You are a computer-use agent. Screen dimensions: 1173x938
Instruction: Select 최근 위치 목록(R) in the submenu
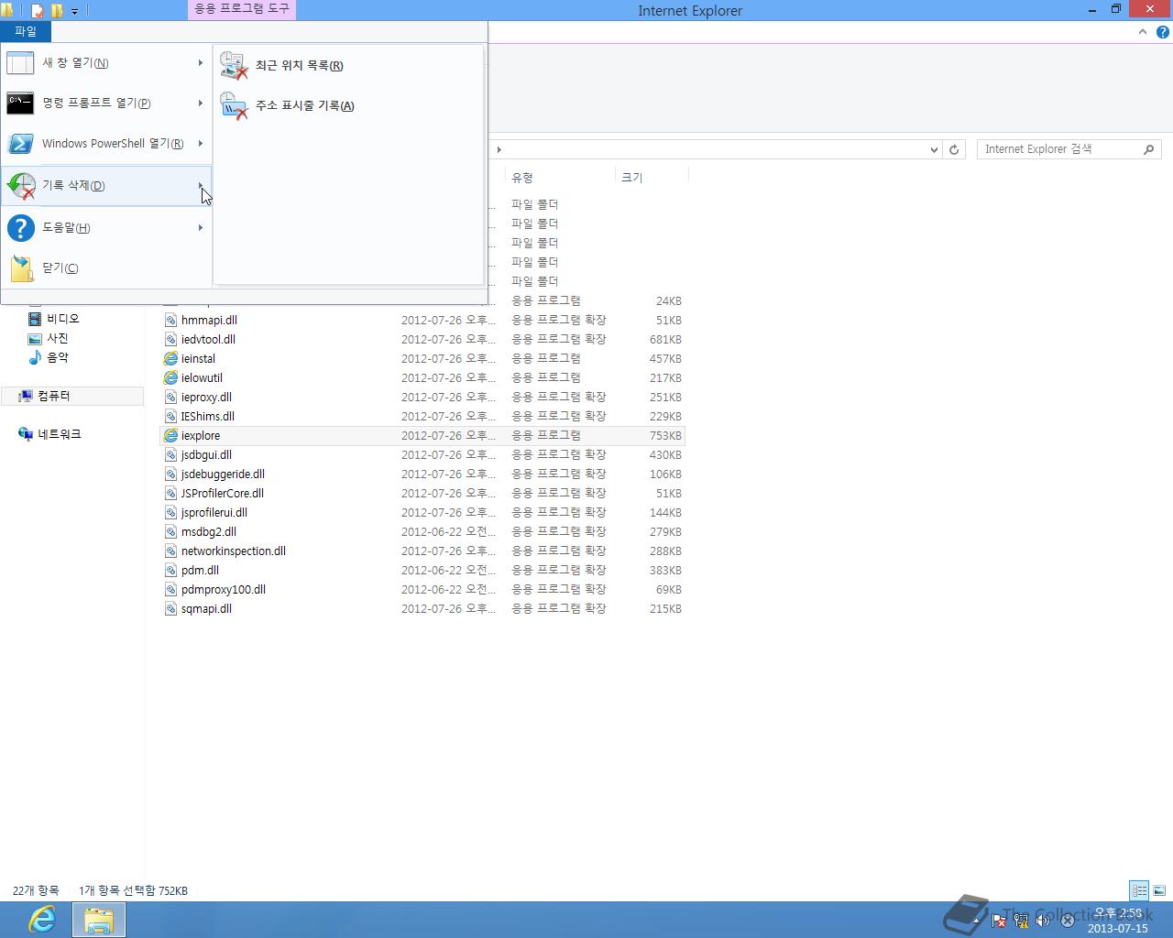(x=348, y=66)
